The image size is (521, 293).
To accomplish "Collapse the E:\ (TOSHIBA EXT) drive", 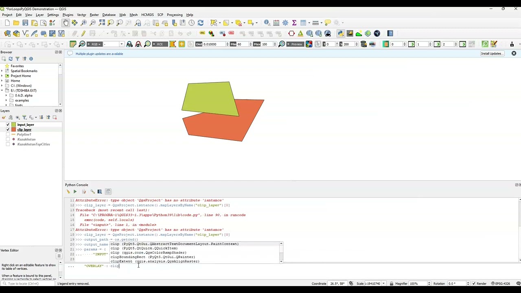I will tap(2, 90).
